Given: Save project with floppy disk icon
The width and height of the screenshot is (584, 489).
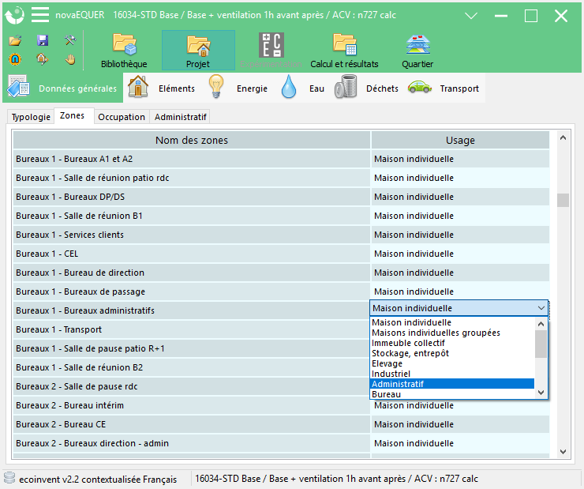Looking at the screenshot, I should point(43,40).
